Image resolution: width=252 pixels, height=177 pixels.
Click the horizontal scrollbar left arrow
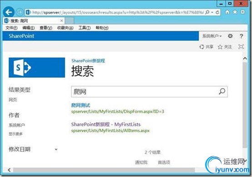[9, 170]
